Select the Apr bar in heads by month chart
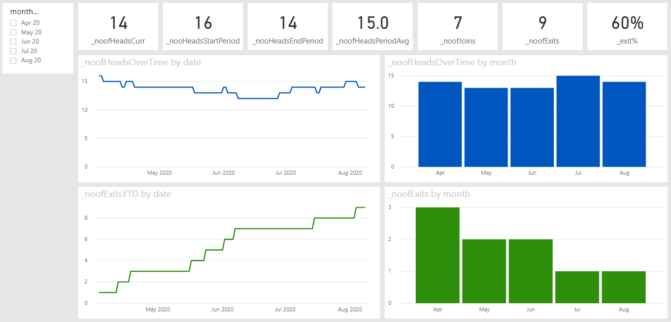Screen dimensions: 671x322 pyautogui.click(x=440, y=124)
